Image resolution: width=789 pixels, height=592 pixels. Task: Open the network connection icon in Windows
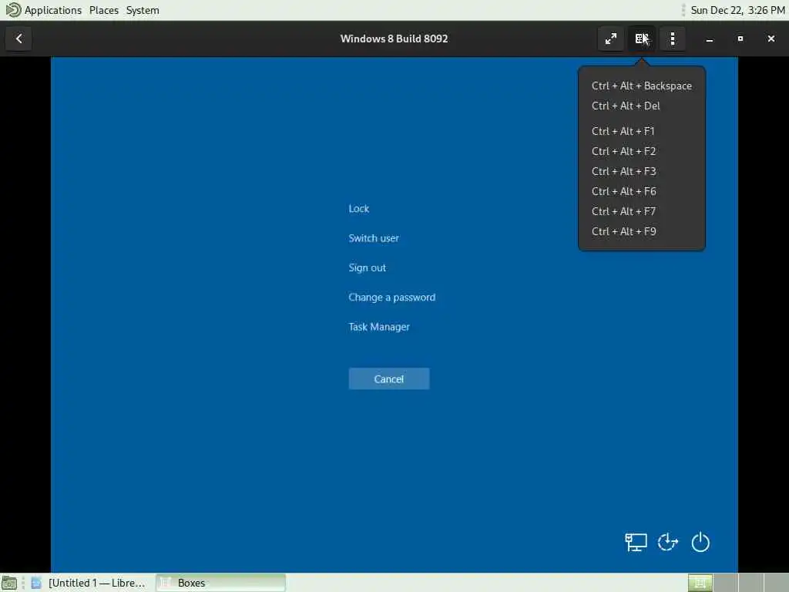tap(636, 543)
